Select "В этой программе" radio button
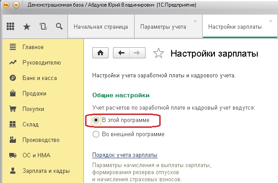 (x=96, y=120)
